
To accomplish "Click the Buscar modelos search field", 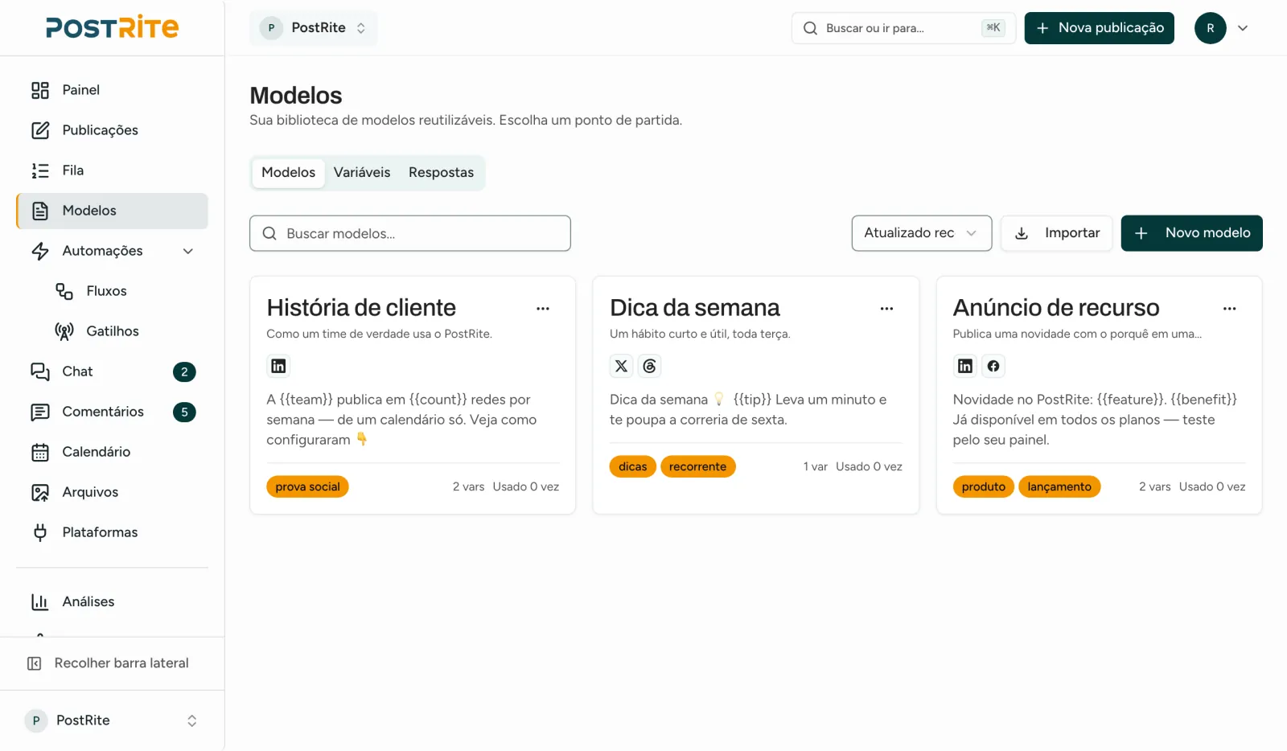I will [410, 233].
